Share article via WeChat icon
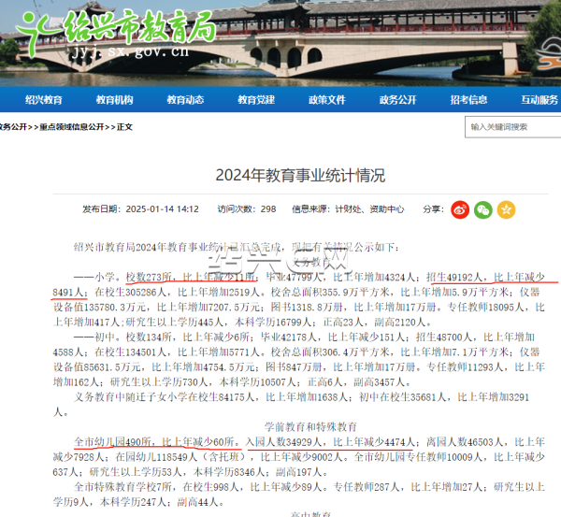 pos(483,209)
